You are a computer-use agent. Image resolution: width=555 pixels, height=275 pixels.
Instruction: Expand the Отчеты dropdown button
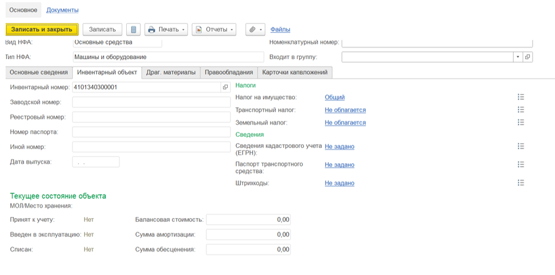click(x=214, y=30)
